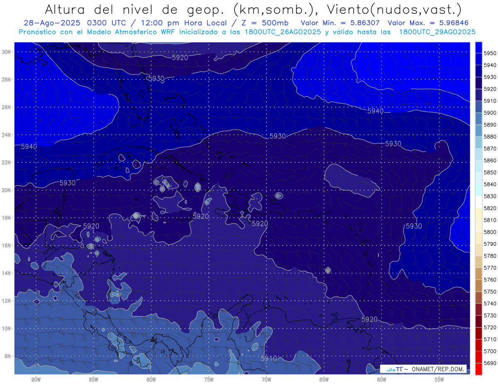Click the 5780 value in the legend
The width and height of the screenshot is (498, 385).
[x=490, y=256]
